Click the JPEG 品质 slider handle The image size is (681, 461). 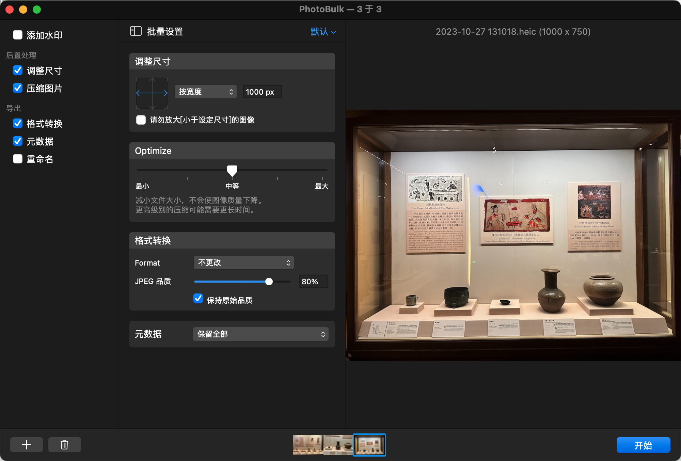click(269, 282)
